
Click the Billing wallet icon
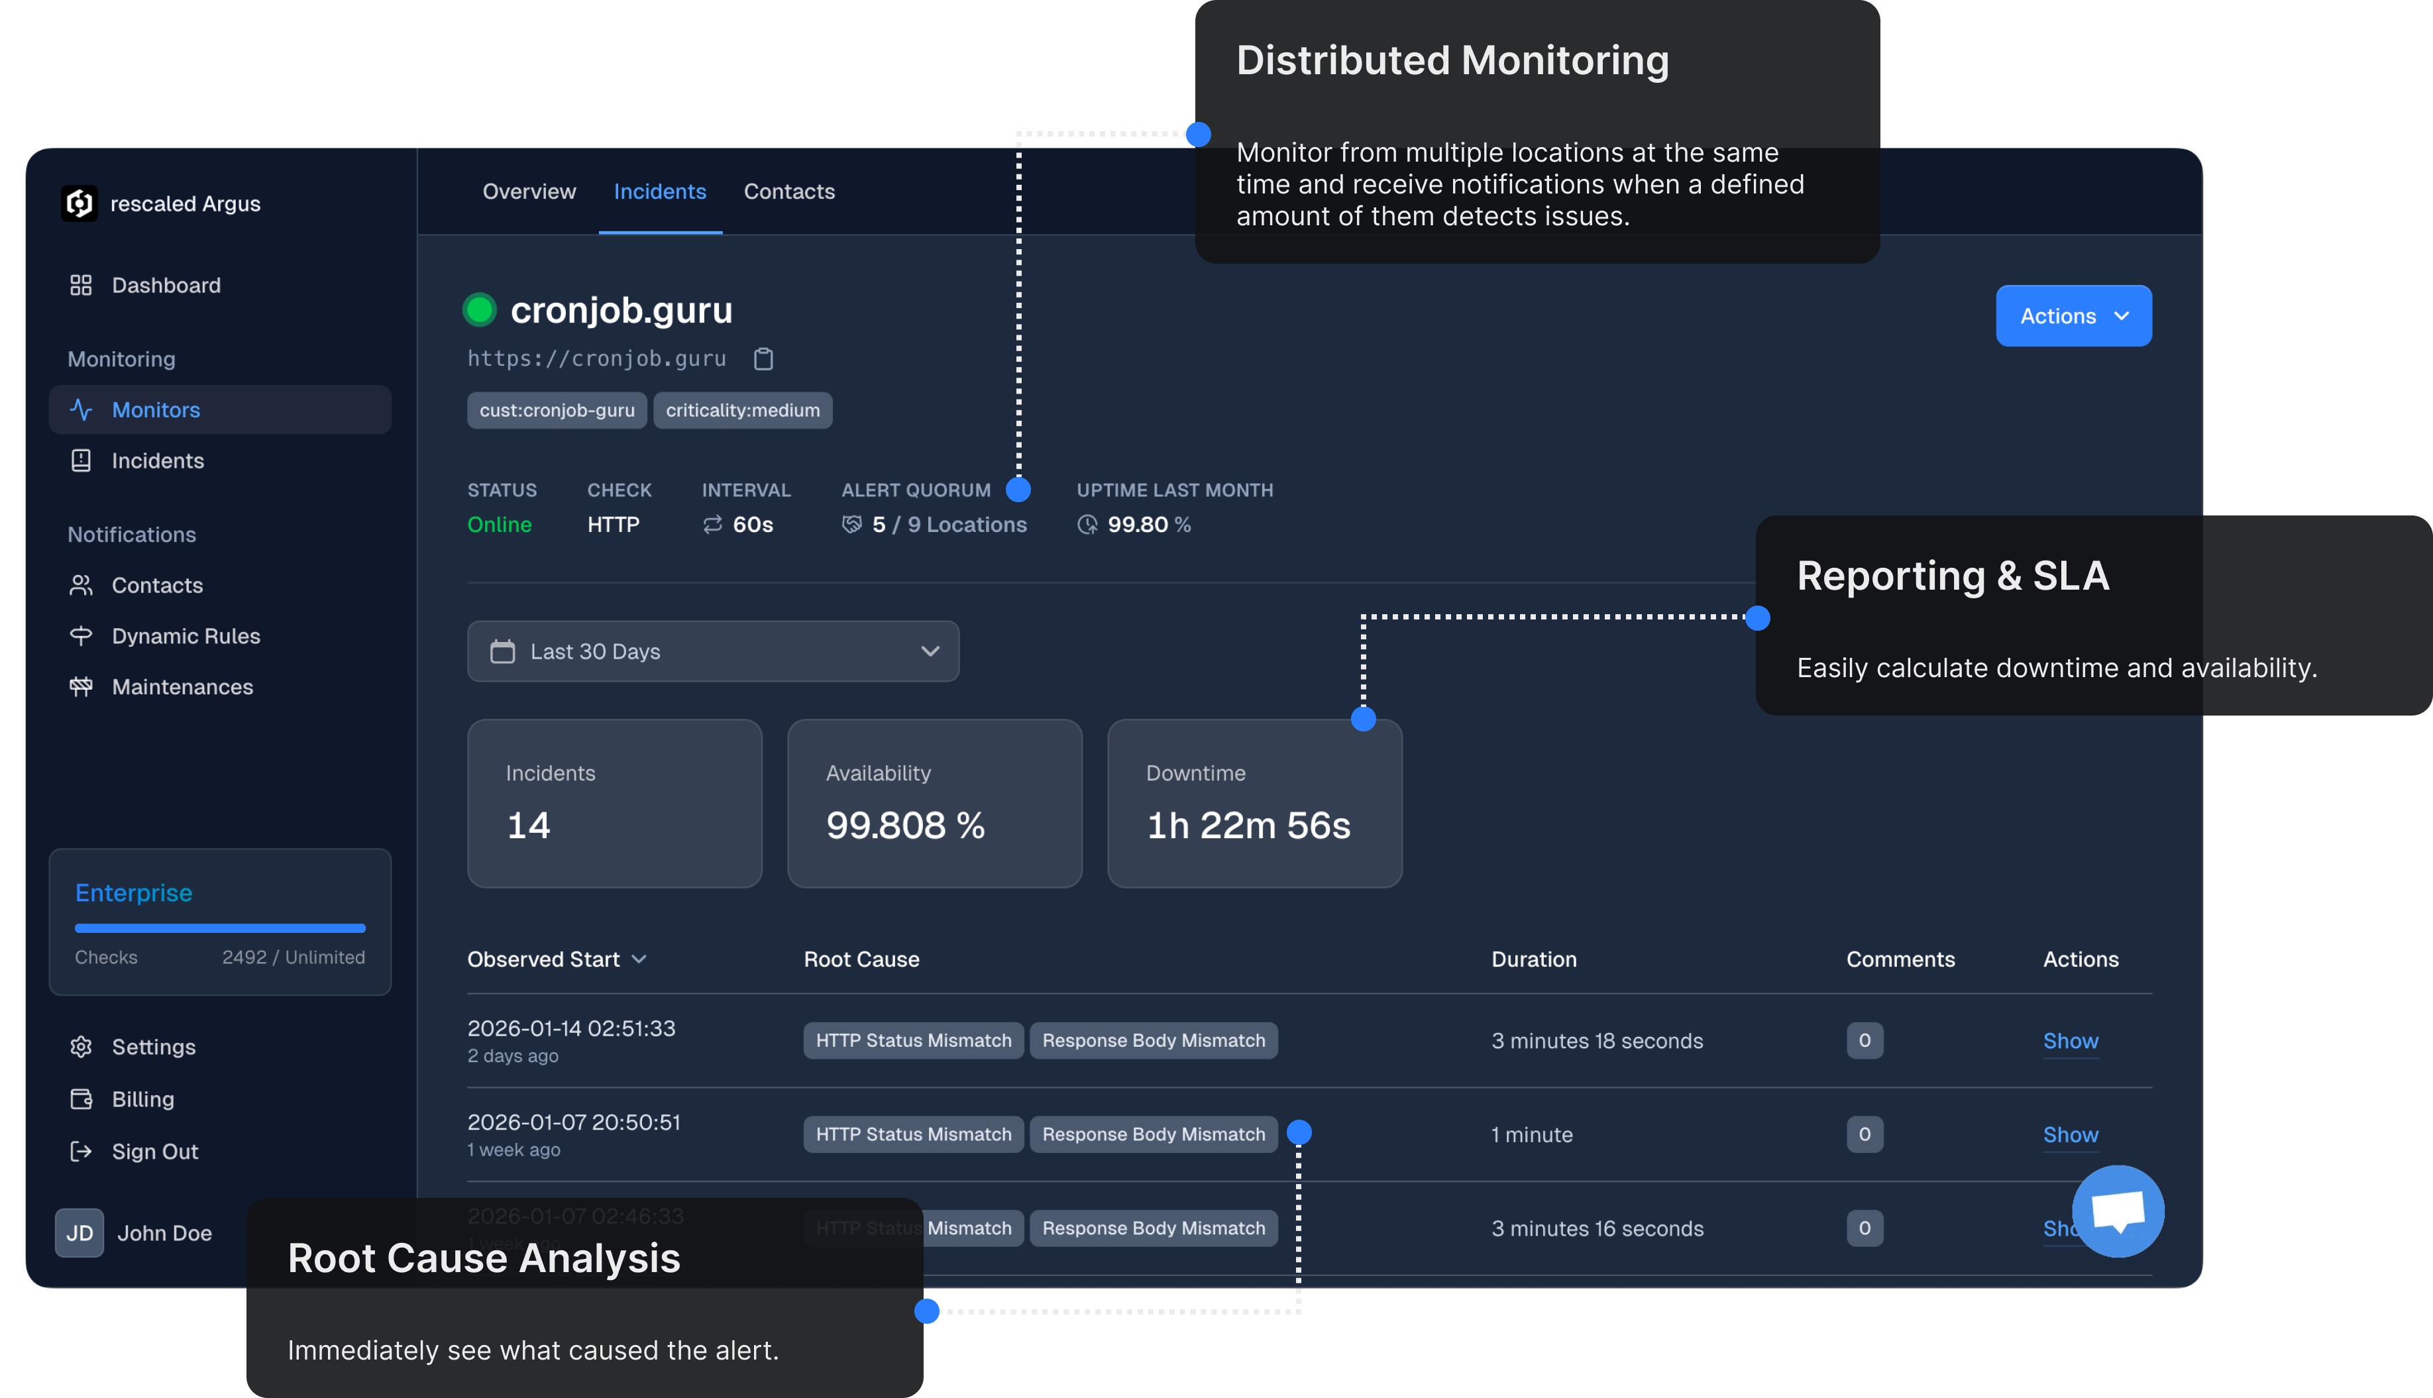click(81, 1099)
